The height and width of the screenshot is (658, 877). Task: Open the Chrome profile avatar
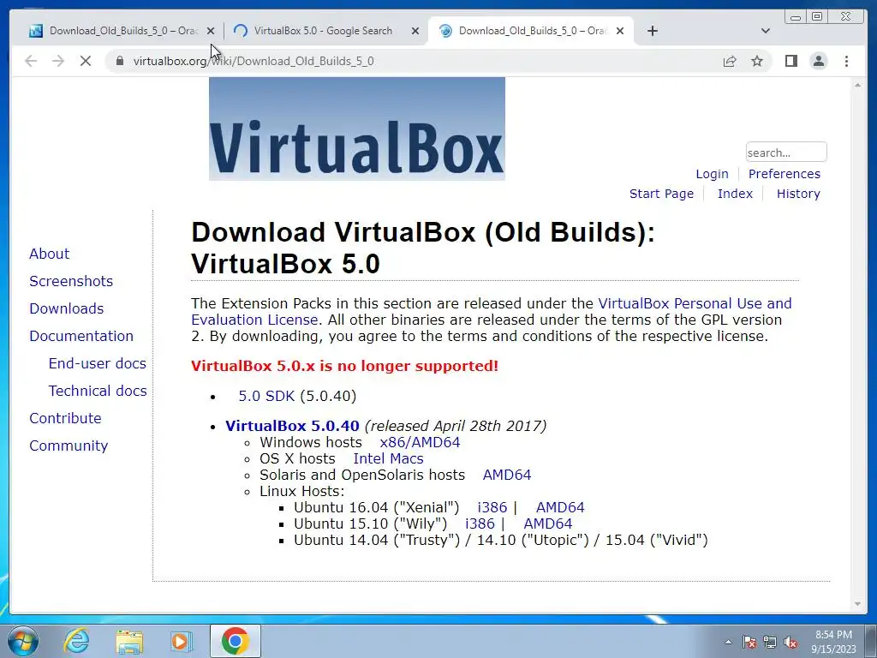[x=818, y=61]
